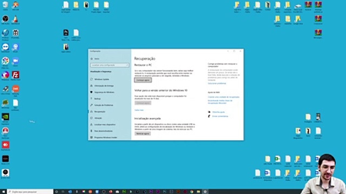Open the Zoom desktop icon
The image size is (346, 194).
coord(15,61)
